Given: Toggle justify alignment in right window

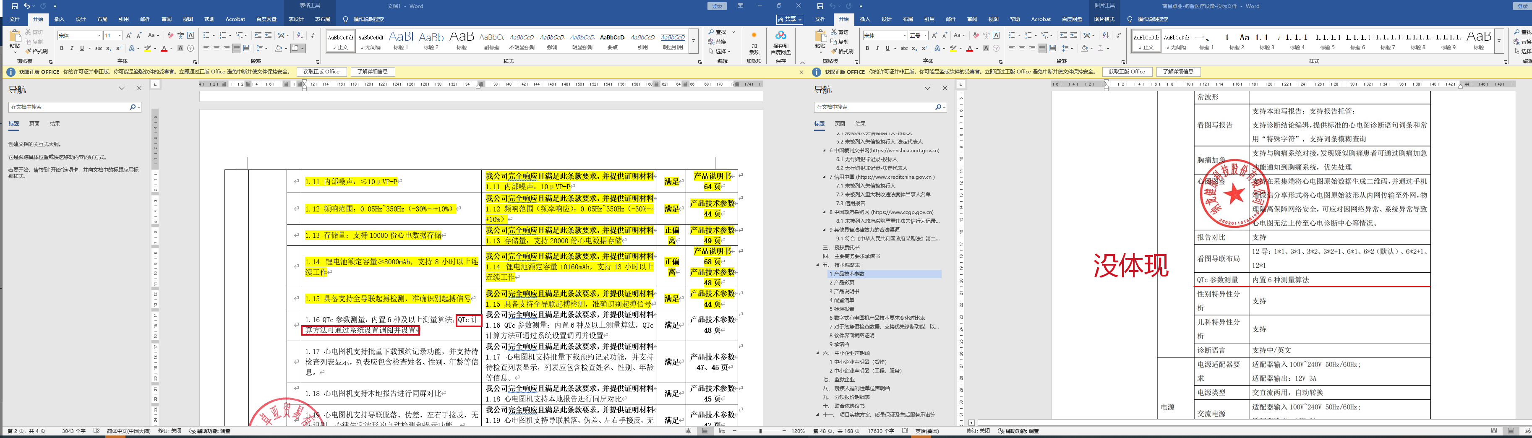Looking at the screenshot, I should pyautogui.click(x=1042, y=49).
